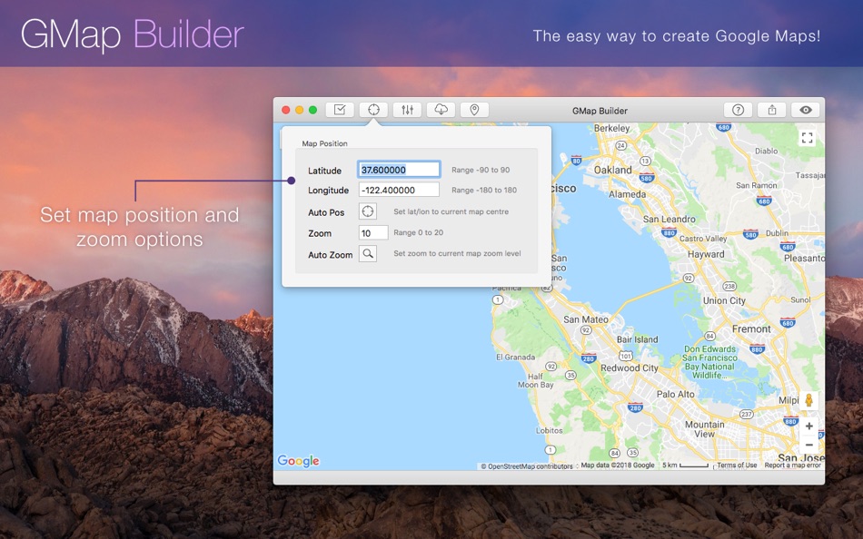This screenshot has width=863, height=539.
Task: Click the OpenStreetMap contributors attribution
Action: coord(527,466)
